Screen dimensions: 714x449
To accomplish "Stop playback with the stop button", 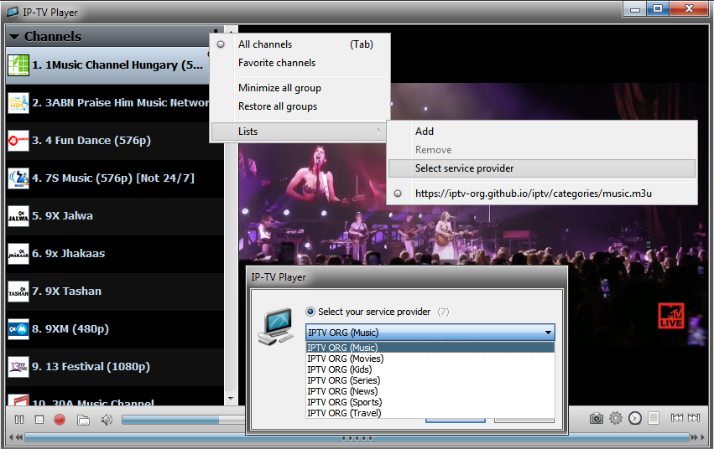I will pyautogui.click(x=39, y=420).
